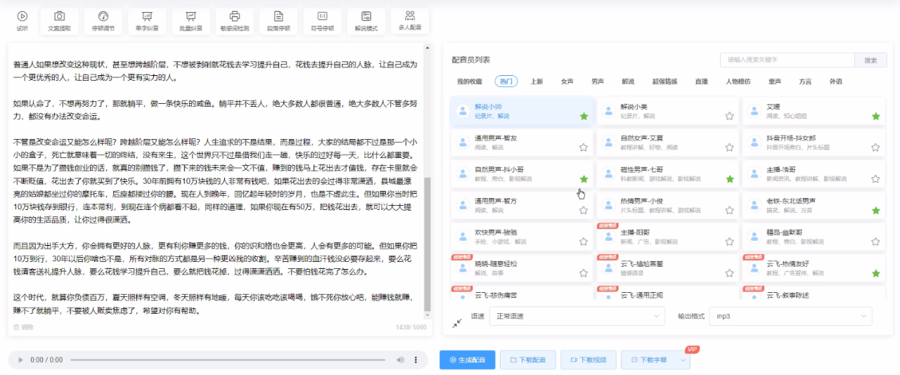Click the 试听 preview play icon
Viewport: 900px width, 375px height.
(x=22, y=17)
